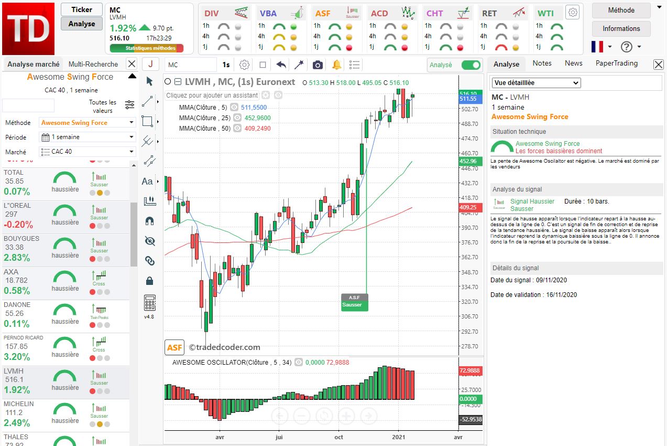The width and height of the screenshot is (667, 446).
Task: Click the Statistiques méthodes bar
Action: 147,48
